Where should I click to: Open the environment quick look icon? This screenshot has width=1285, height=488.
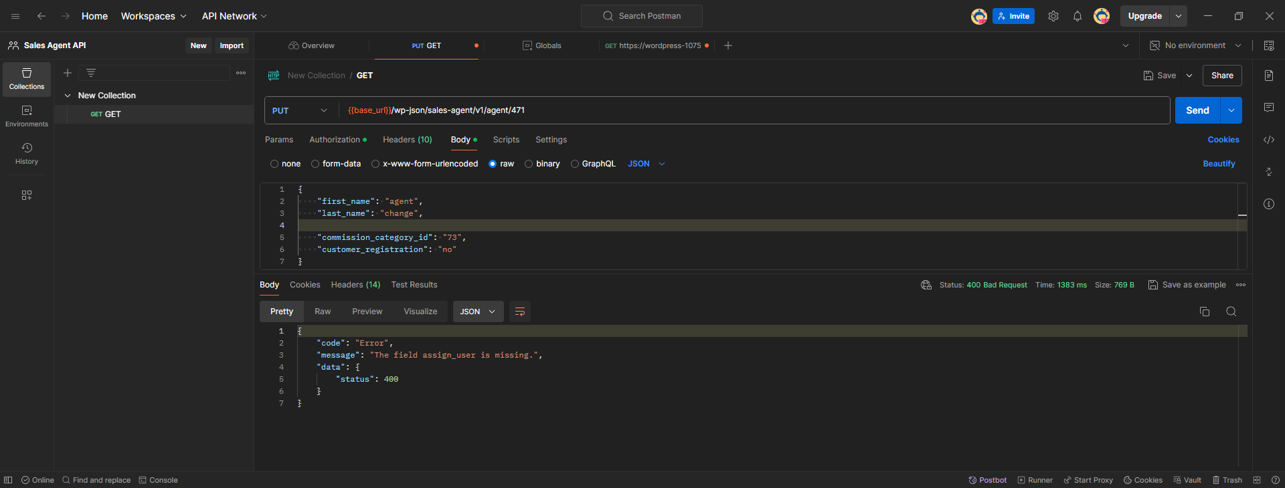tap(1269, 45)
